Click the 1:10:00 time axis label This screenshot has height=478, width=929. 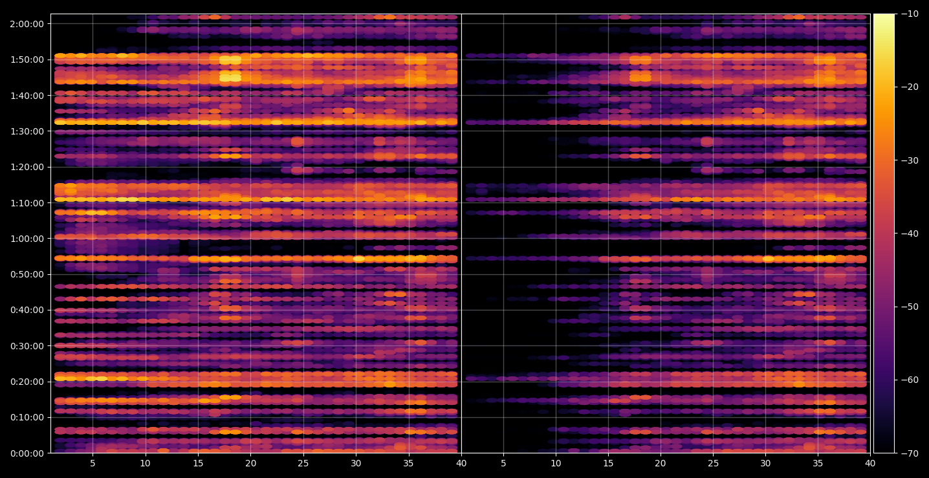click(26, 202)
